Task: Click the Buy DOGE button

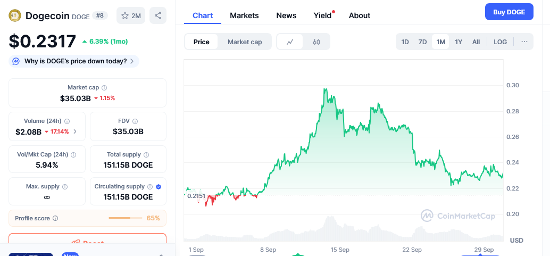Action: (x=509, y=12)
